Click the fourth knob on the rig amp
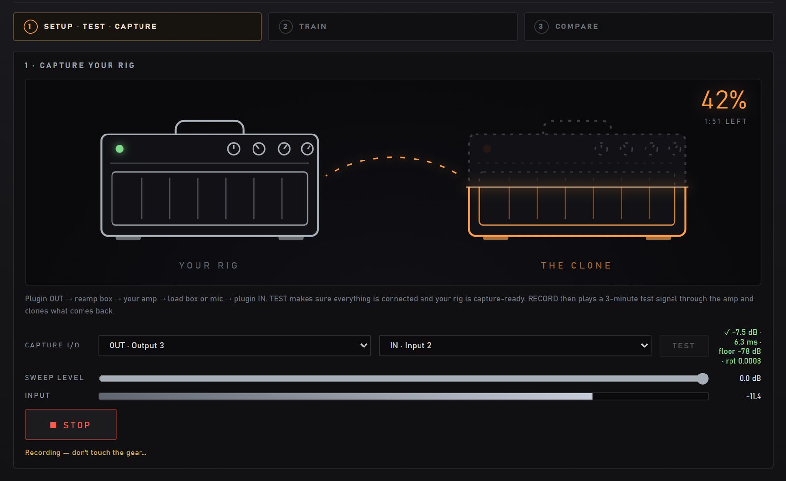 (308, 149)
